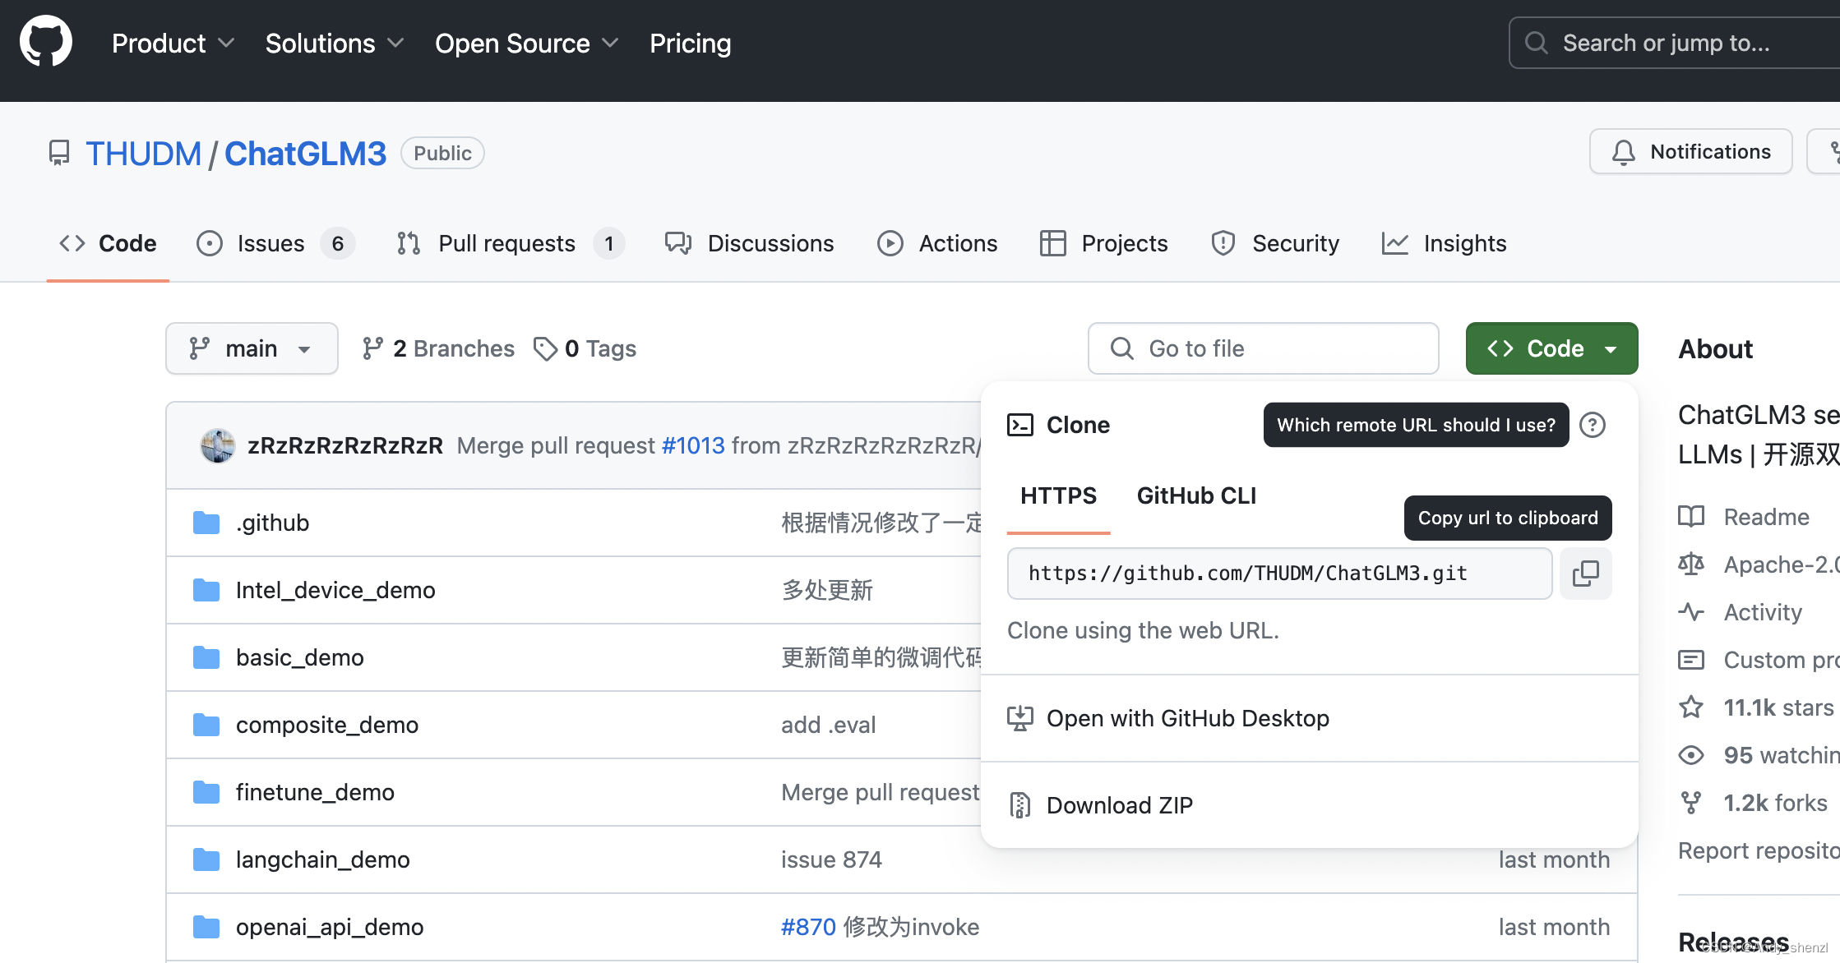Open the composite_demo folder
The image size is (1840, 963).
[327, 725]
